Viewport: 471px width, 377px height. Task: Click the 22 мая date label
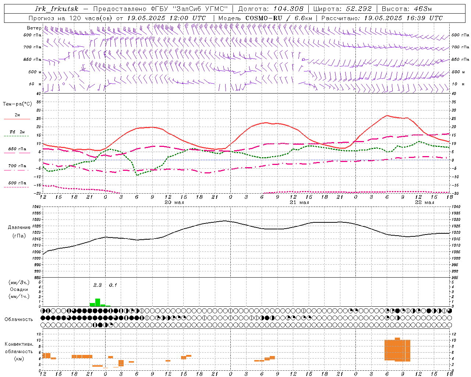[x=424, y=202]
